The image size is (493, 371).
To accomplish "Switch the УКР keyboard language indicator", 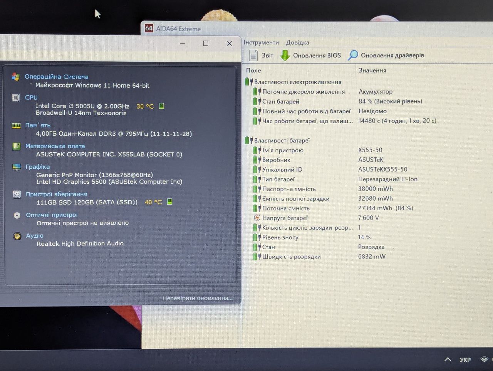I will point(465,360).
